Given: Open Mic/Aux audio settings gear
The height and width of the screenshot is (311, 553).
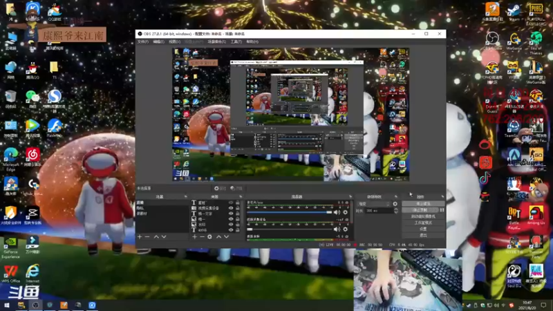Looking at the screenshot, I should (x=346, y=212).
